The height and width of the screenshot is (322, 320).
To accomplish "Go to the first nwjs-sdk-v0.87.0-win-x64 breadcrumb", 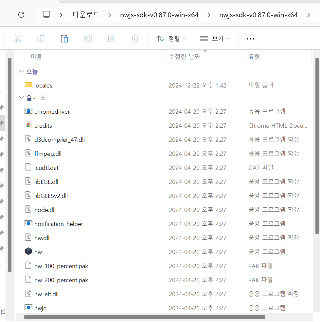I will tap(159, 15).
